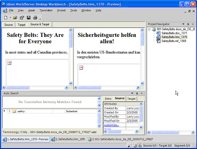Click the Word document icon of SafetyBelts.doc_1371
The width and height of the screenshot is (197, 149).
pyautogui.click(x=158, y=33)
